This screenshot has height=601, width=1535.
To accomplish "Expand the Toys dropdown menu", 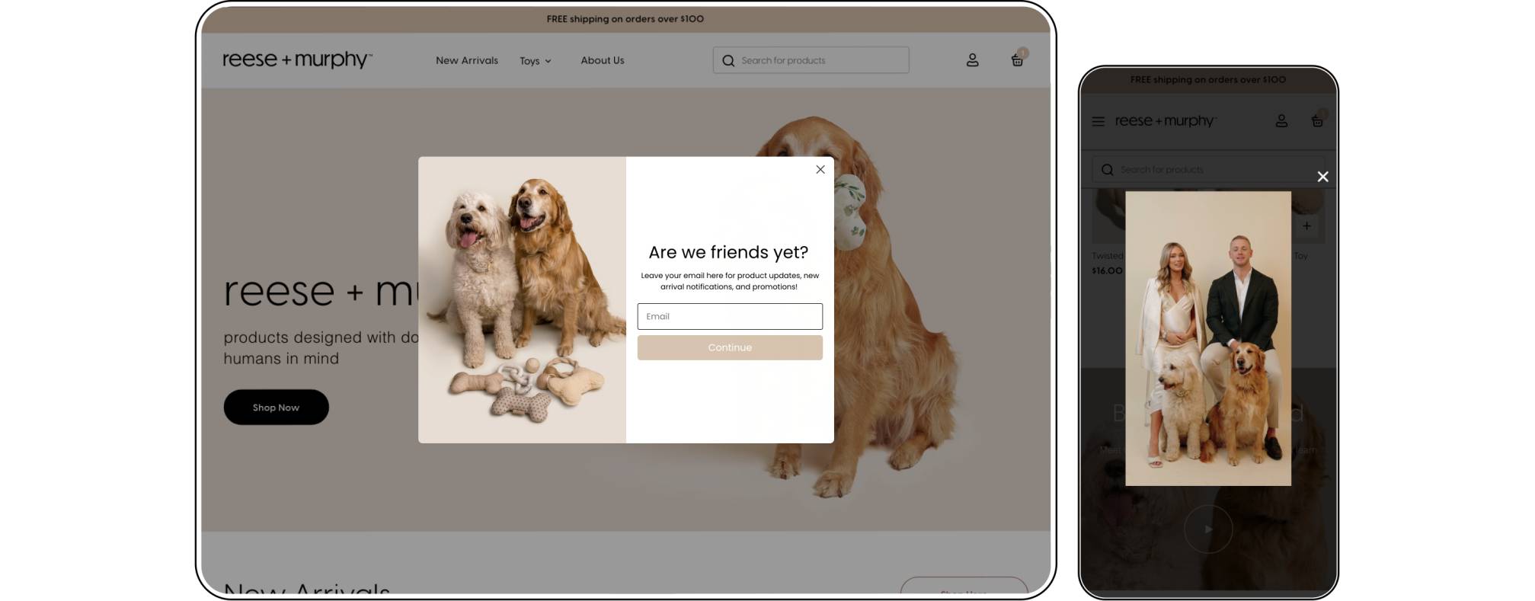I will [535, 61].
